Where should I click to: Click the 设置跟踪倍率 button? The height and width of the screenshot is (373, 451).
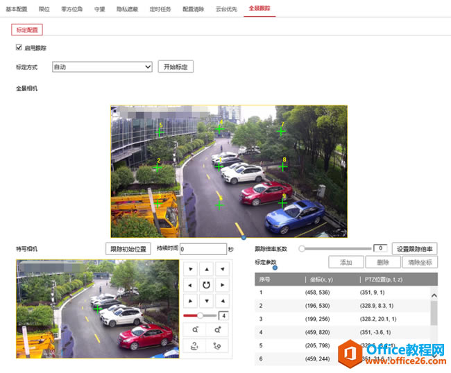pyautogui.click(x=414, y=249)
